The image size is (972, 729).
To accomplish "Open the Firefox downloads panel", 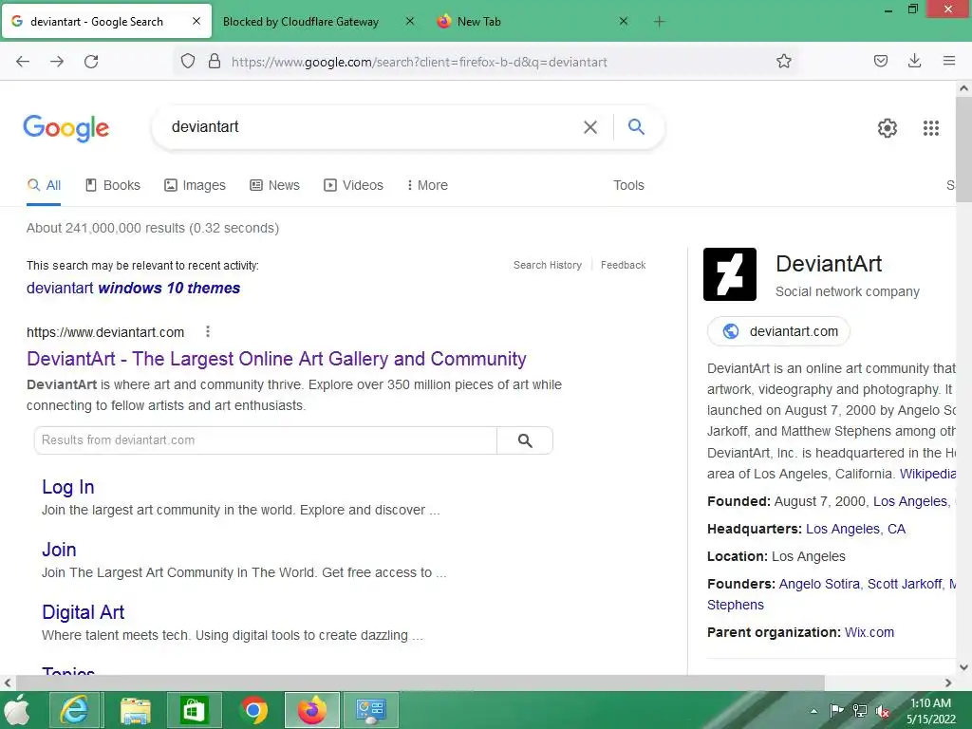I will 914,61.
